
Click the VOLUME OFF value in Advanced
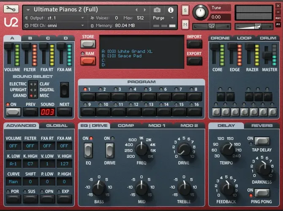[14, 146]
